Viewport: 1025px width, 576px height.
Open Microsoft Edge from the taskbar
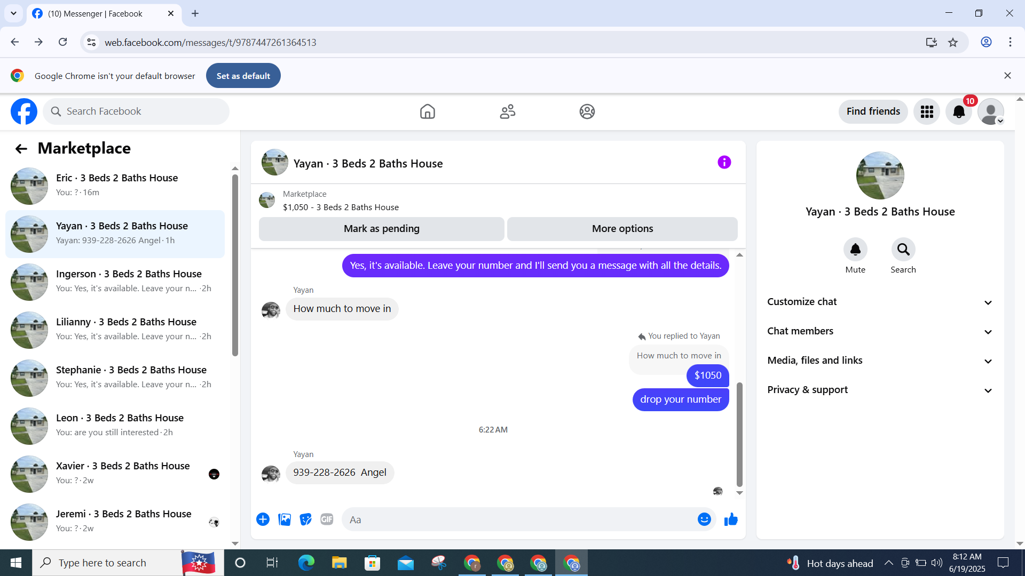click(x=306, y=563)
